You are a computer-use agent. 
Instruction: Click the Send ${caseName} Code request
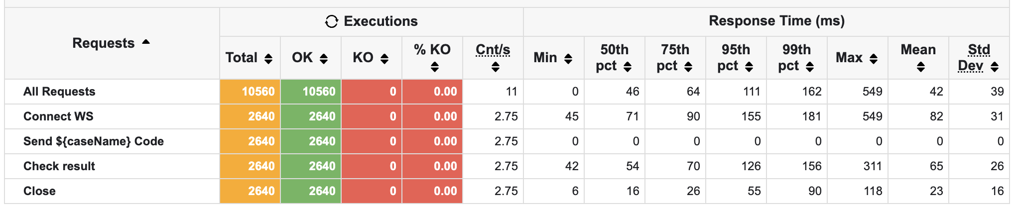[94, 141]
